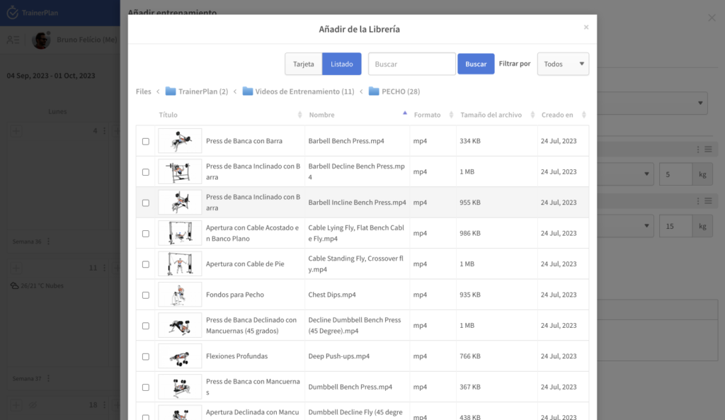The height and width of the screenshot is (420, 725).
Task: Select checkbox for Press de Banca con Barra
Action: coord(146,141)
